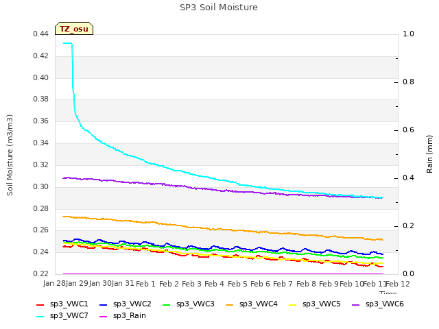Click the Feb 3 date tick
This screenshot has height=329, width=439.
click(191, 284)
